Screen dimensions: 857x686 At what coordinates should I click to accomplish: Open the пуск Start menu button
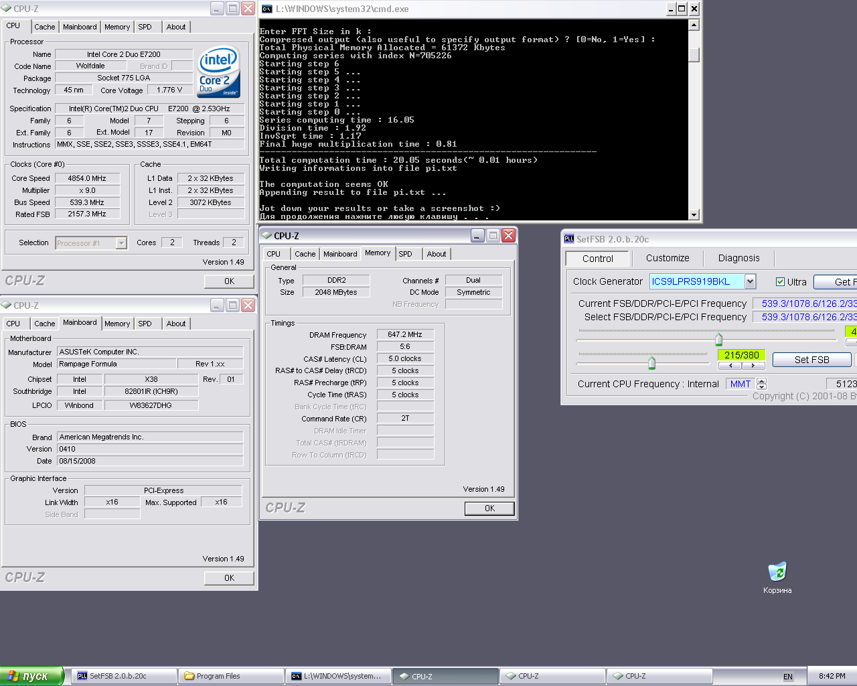pyautogui.click(x=31, y=676)
